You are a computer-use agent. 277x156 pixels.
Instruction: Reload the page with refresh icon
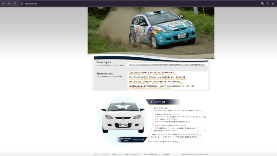point(15,3)
